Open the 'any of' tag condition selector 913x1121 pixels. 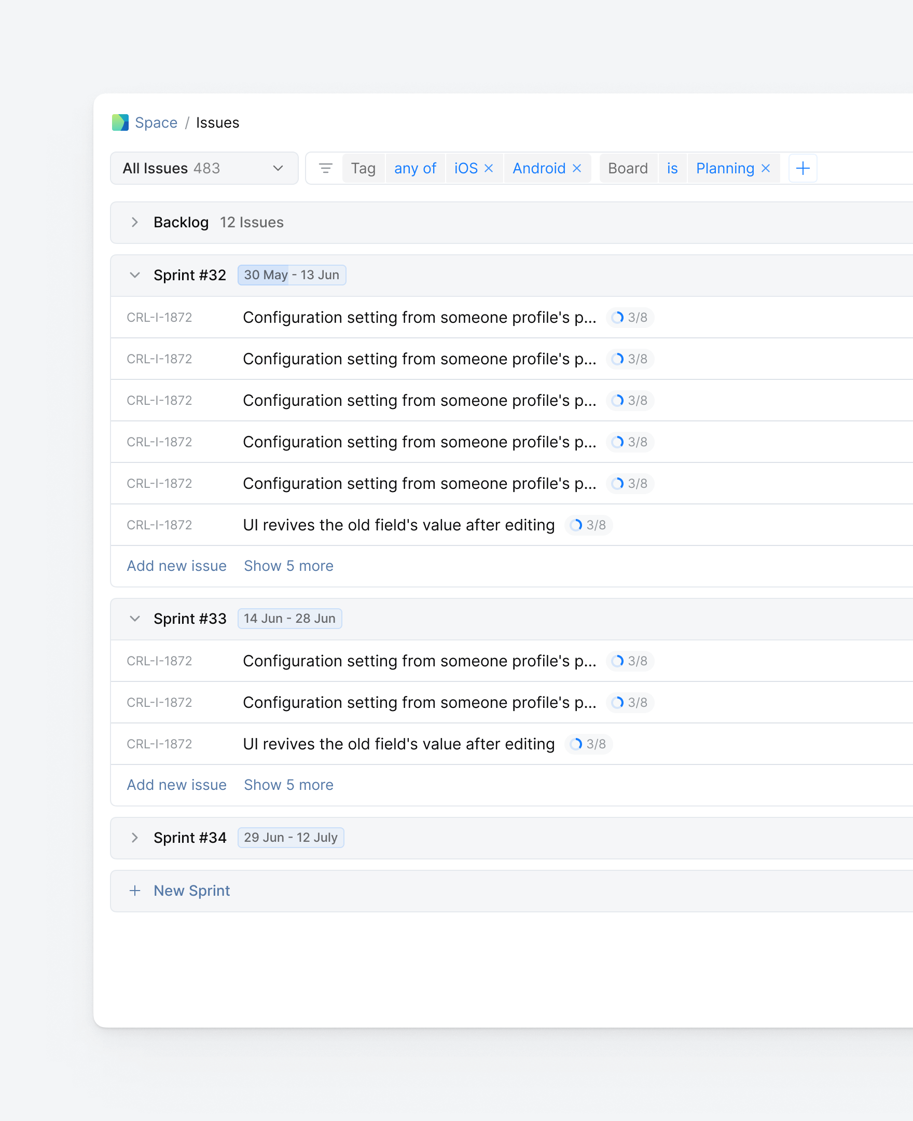point(415,168)
